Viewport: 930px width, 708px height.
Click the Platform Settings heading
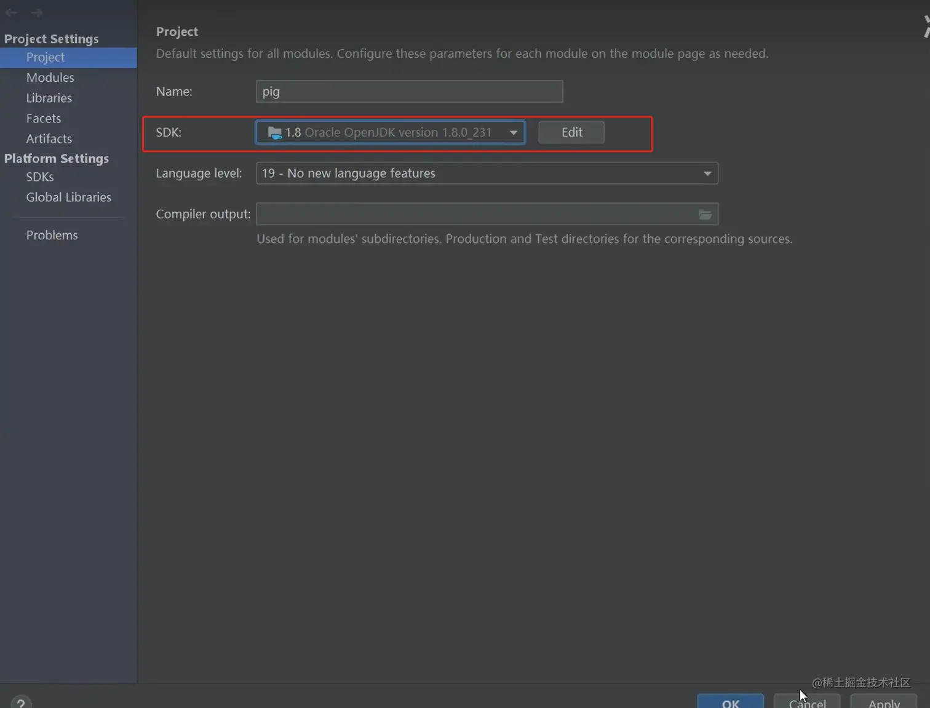pos(57,158)
